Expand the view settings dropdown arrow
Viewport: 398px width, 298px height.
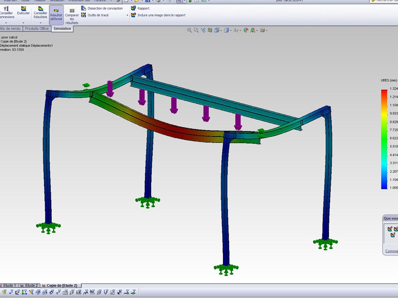[x=267, y=30]
